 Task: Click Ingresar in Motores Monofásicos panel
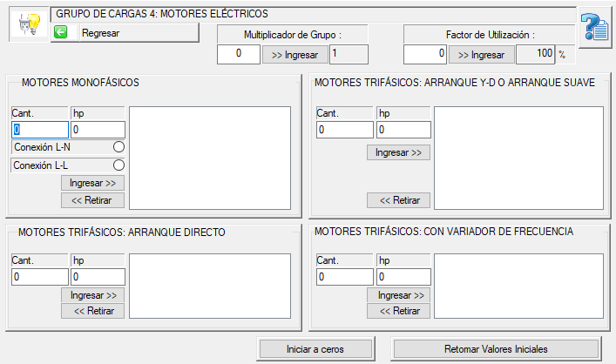pos(92,183)
